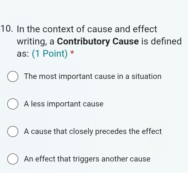Click the 'A less important cause' answer label

click(x=64, y=104)
